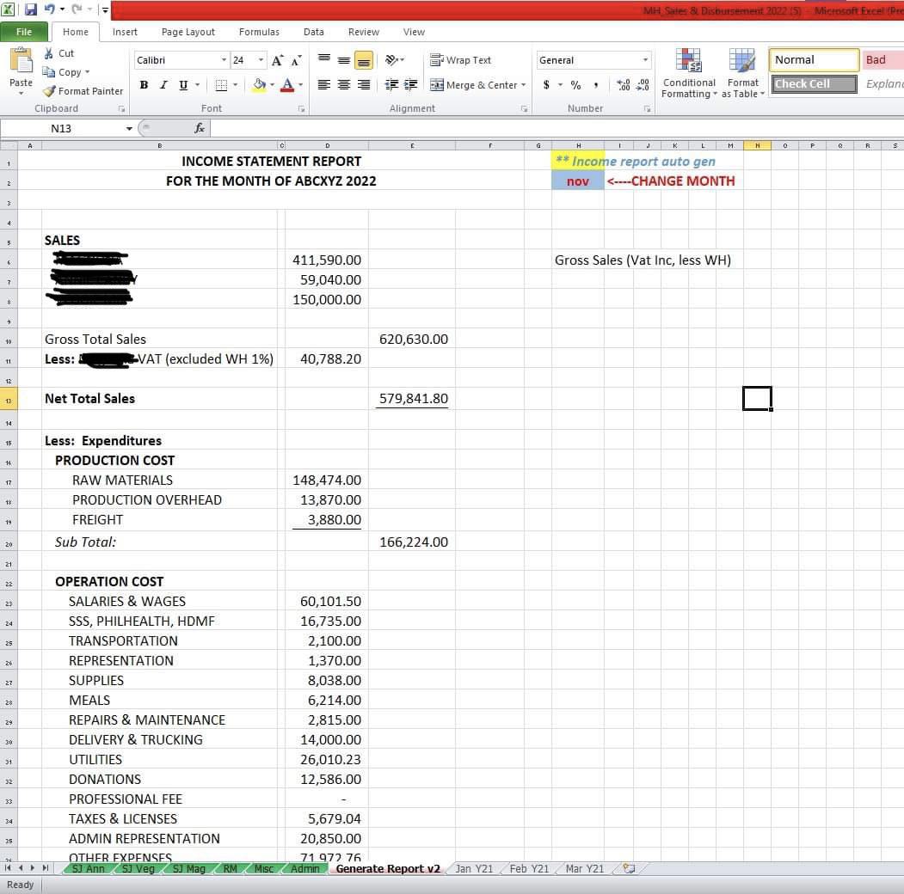Click the Redo icon in quick access toolbar
The width and height of the screenshot is (904, 894).
[77, 9]
